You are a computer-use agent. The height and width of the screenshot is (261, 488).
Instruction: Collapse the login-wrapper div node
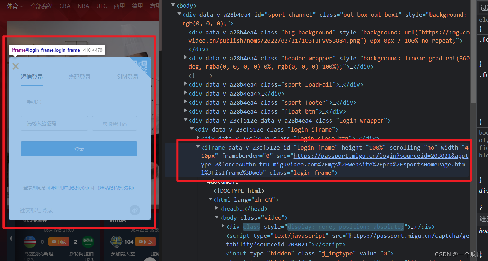tap(186, 120)
